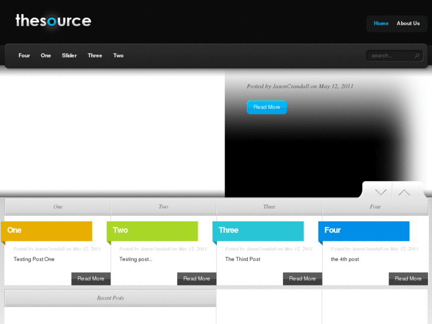This screenshot has width=432, height=324.
Task: Click the byline under the Two post
Action: click(x=163, y=248)
